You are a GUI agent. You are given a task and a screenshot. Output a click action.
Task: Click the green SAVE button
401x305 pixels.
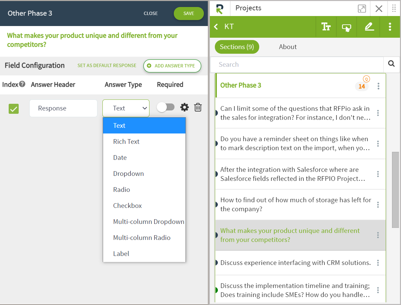click(189, 13)
